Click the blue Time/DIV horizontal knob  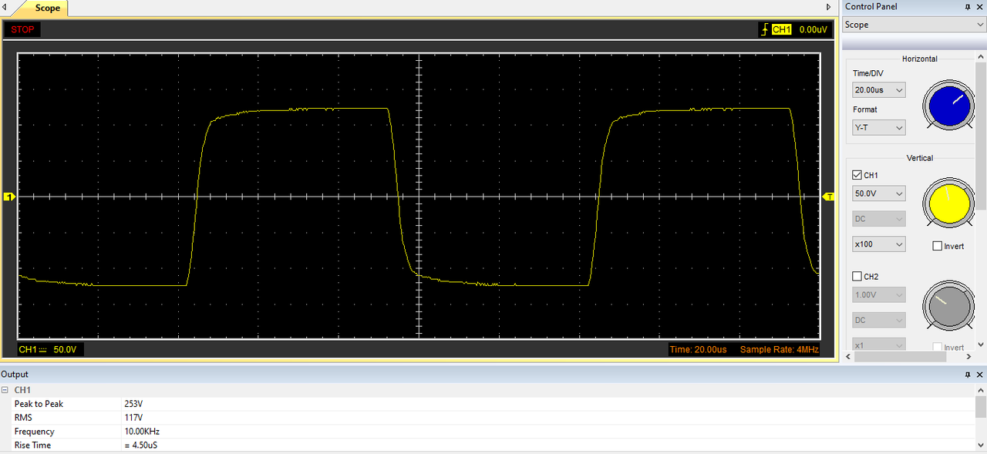tap(948, 106)
